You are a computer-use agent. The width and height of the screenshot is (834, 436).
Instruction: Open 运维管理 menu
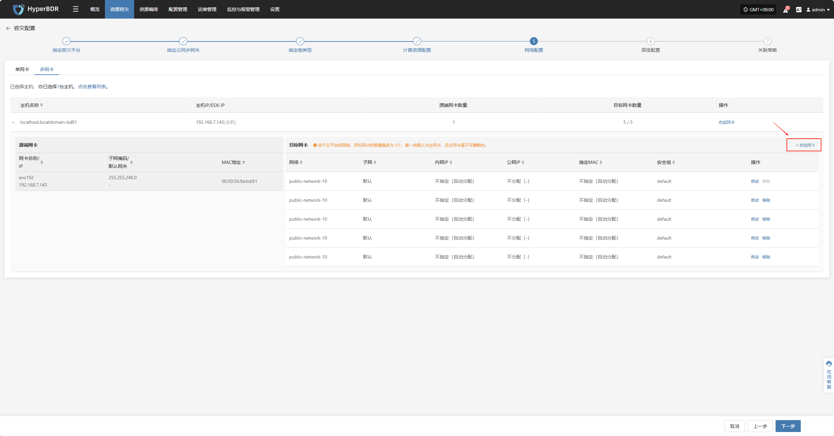coord(207,9)
